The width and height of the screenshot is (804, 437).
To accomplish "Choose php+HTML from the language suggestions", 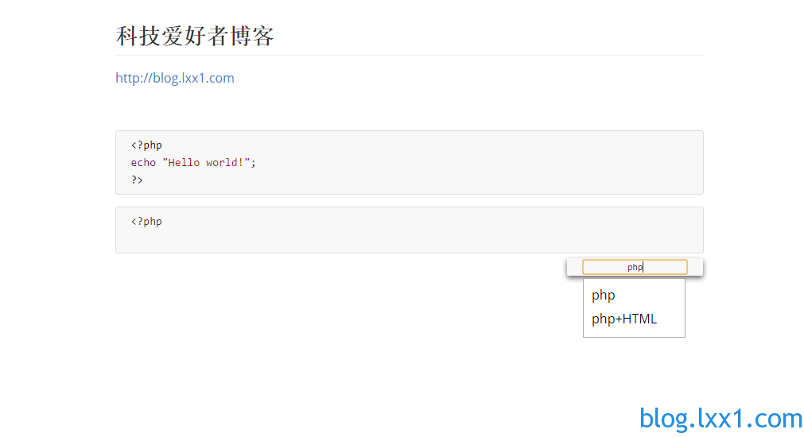I will coord(624,319).
